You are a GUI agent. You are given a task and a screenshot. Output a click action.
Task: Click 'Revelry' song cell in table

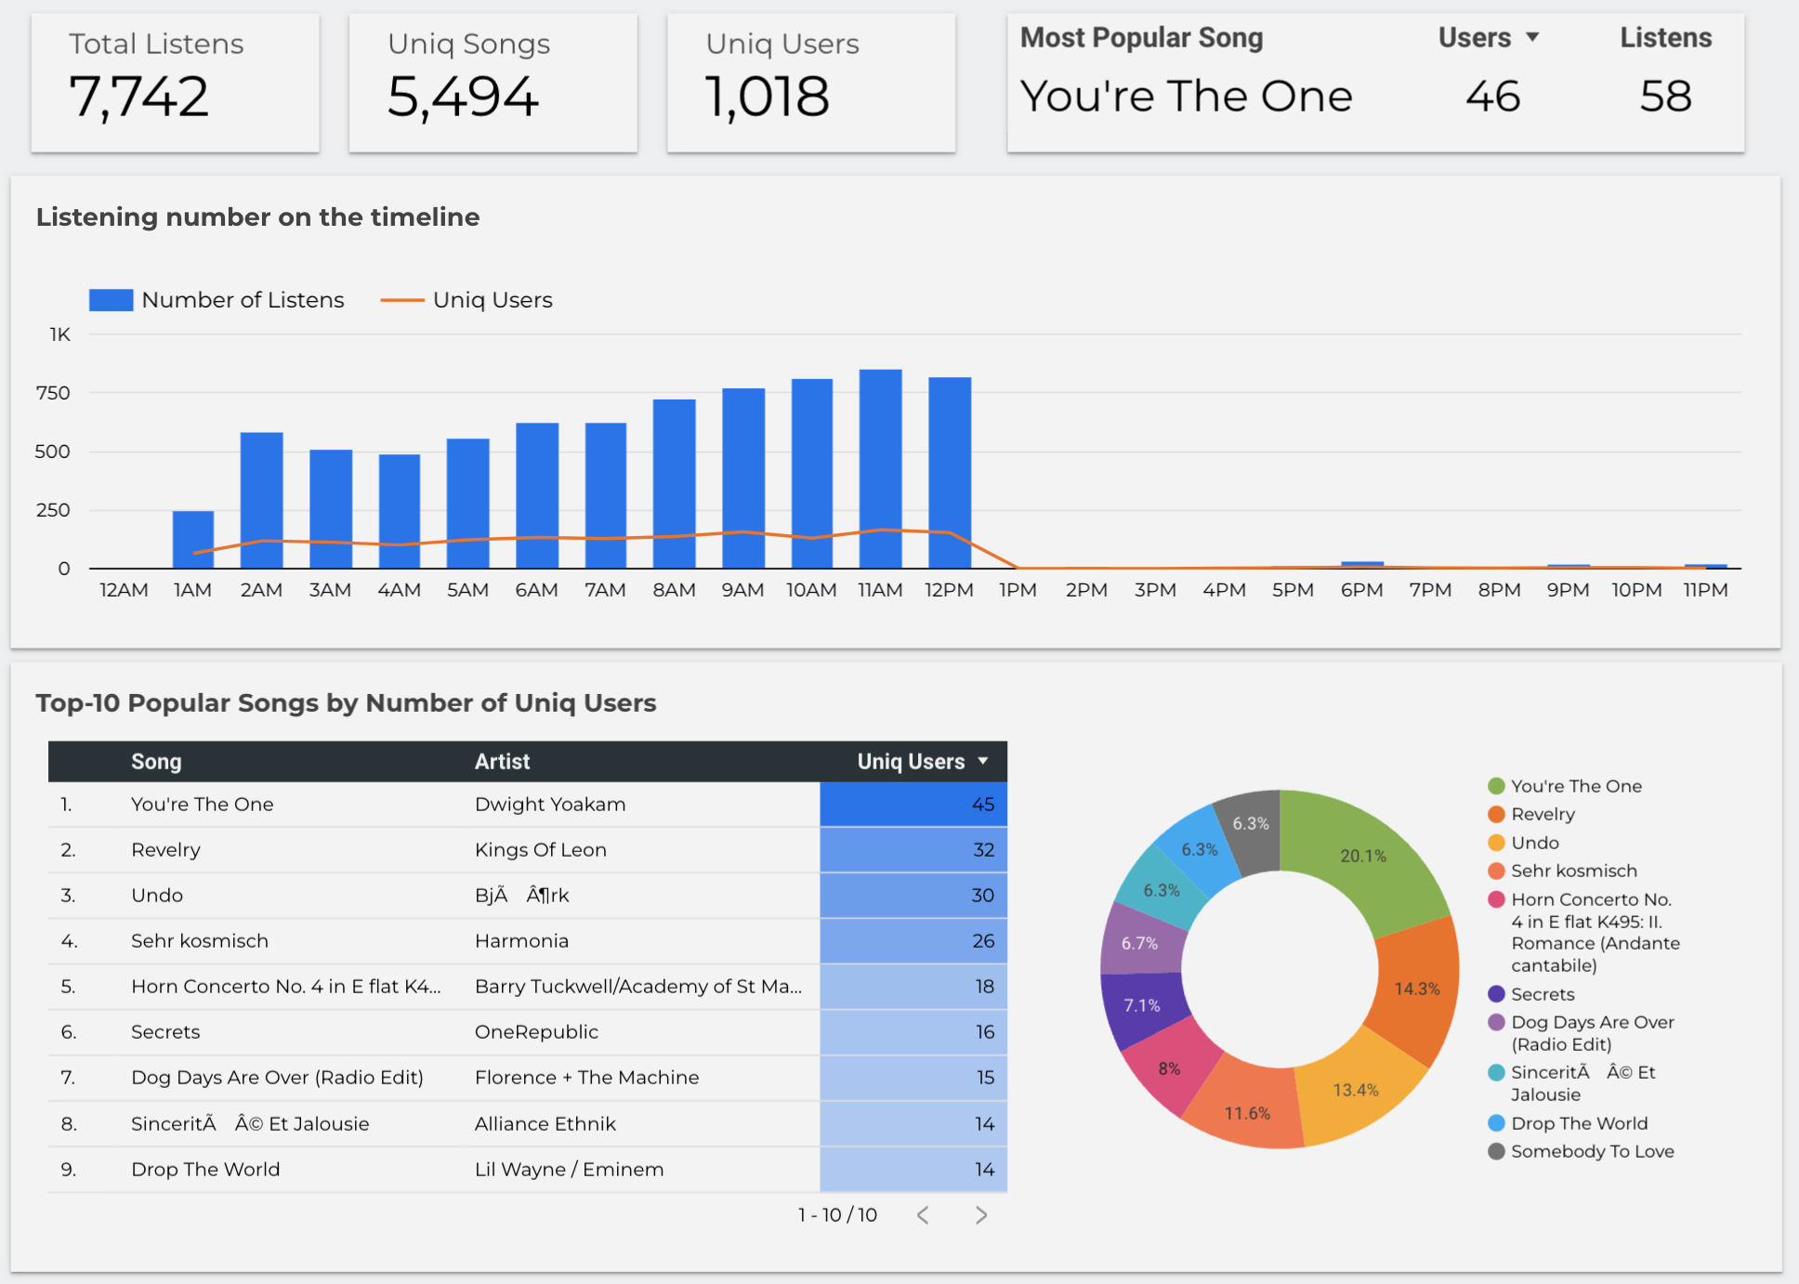tap(165, 850)
